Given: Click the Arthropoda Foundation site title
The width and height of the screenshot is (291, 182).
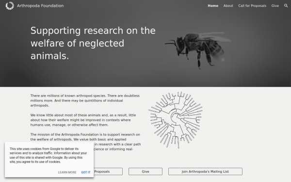Looking at the screenshot, I should (40, 6).
